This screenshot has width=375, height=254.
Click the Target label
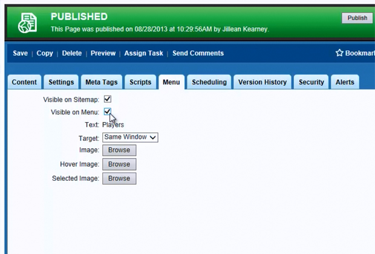pos(89,138)
